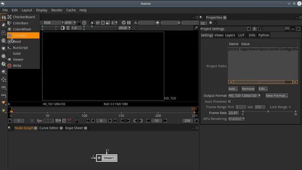Enable the region of interest button
This screenshot has height=170, width=302.
coord(103,23)
